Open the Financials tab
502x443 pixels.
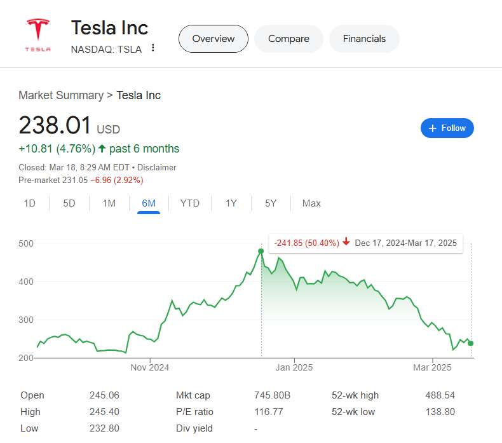point(363,39)
